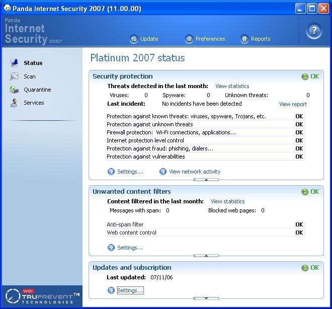The width and height of the screenshot is (332, 309).
Task: Click the Anti-spam filter row
Action: pyautogui.click(x=125, y=224)
